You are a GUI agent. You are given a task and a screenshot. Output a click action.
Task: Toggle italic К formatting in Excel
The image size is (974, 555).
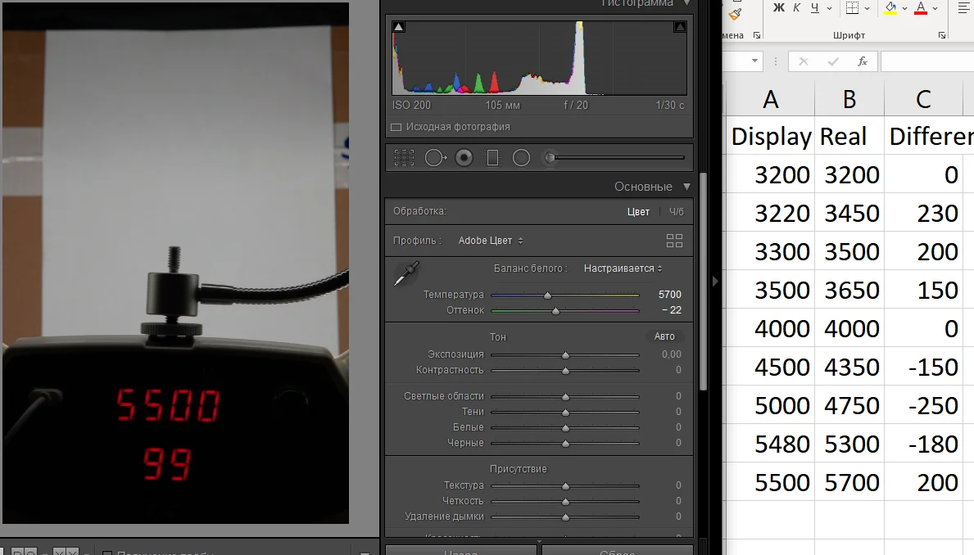click(796, 8)
